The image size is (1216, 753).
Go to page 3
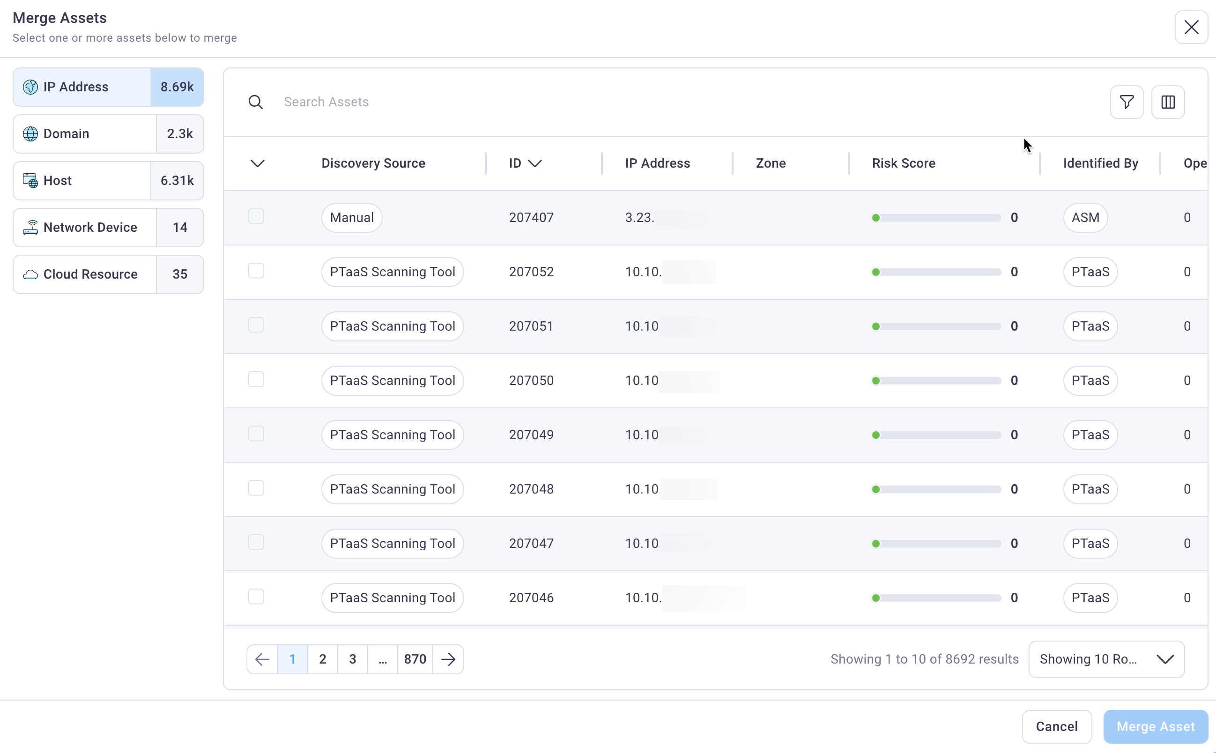[353, 659]
